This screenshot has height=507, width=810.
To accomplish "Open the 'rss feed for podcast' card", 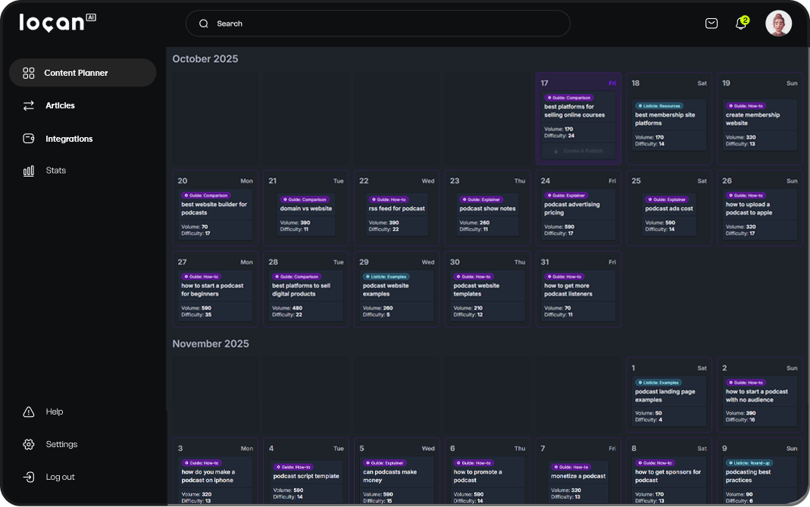I will (x=396, y=214).
